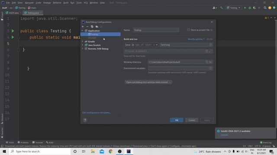The width and height of the screenshot is (277, 155).
Task: Click the Name input field
Action: tap(156, 30)
